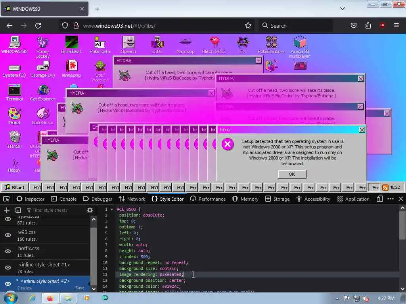Focus the Firefox Search box

coord(295,26)
